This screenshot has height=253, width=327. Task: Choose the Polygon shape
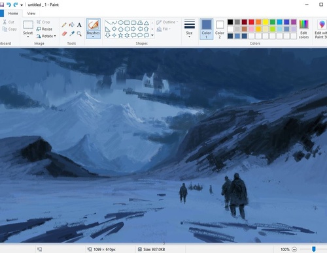[x=140, y=23]
